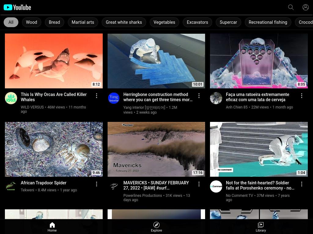Play the soldier falling thumbnail
Image resolution: width=313 pixels, height=234 pixels.
tap(259, 149)
